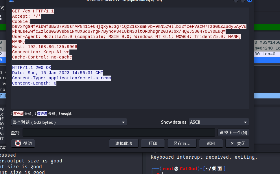This screenshot has height=174, width=280.
Task: Click the Accept: */* header line
Action: click(x=26, y=16)
